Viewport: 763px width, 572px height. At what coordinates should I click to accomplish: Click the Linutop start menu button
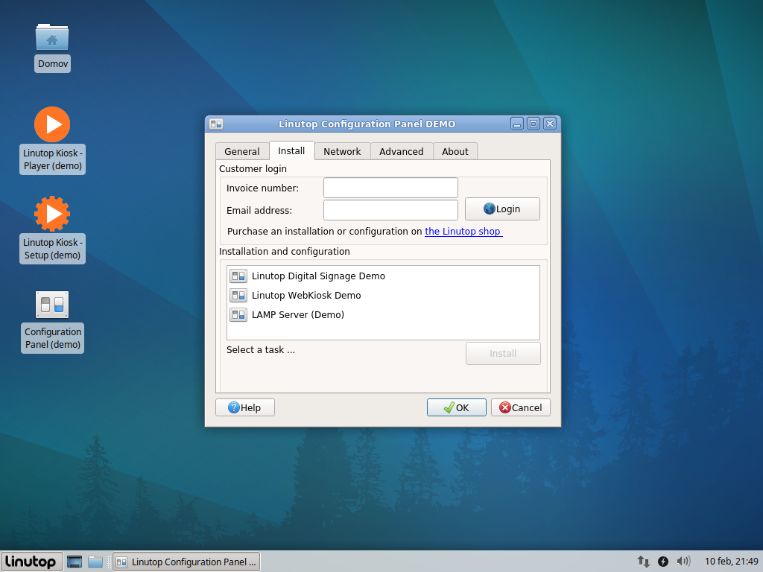tap(31, 562)
